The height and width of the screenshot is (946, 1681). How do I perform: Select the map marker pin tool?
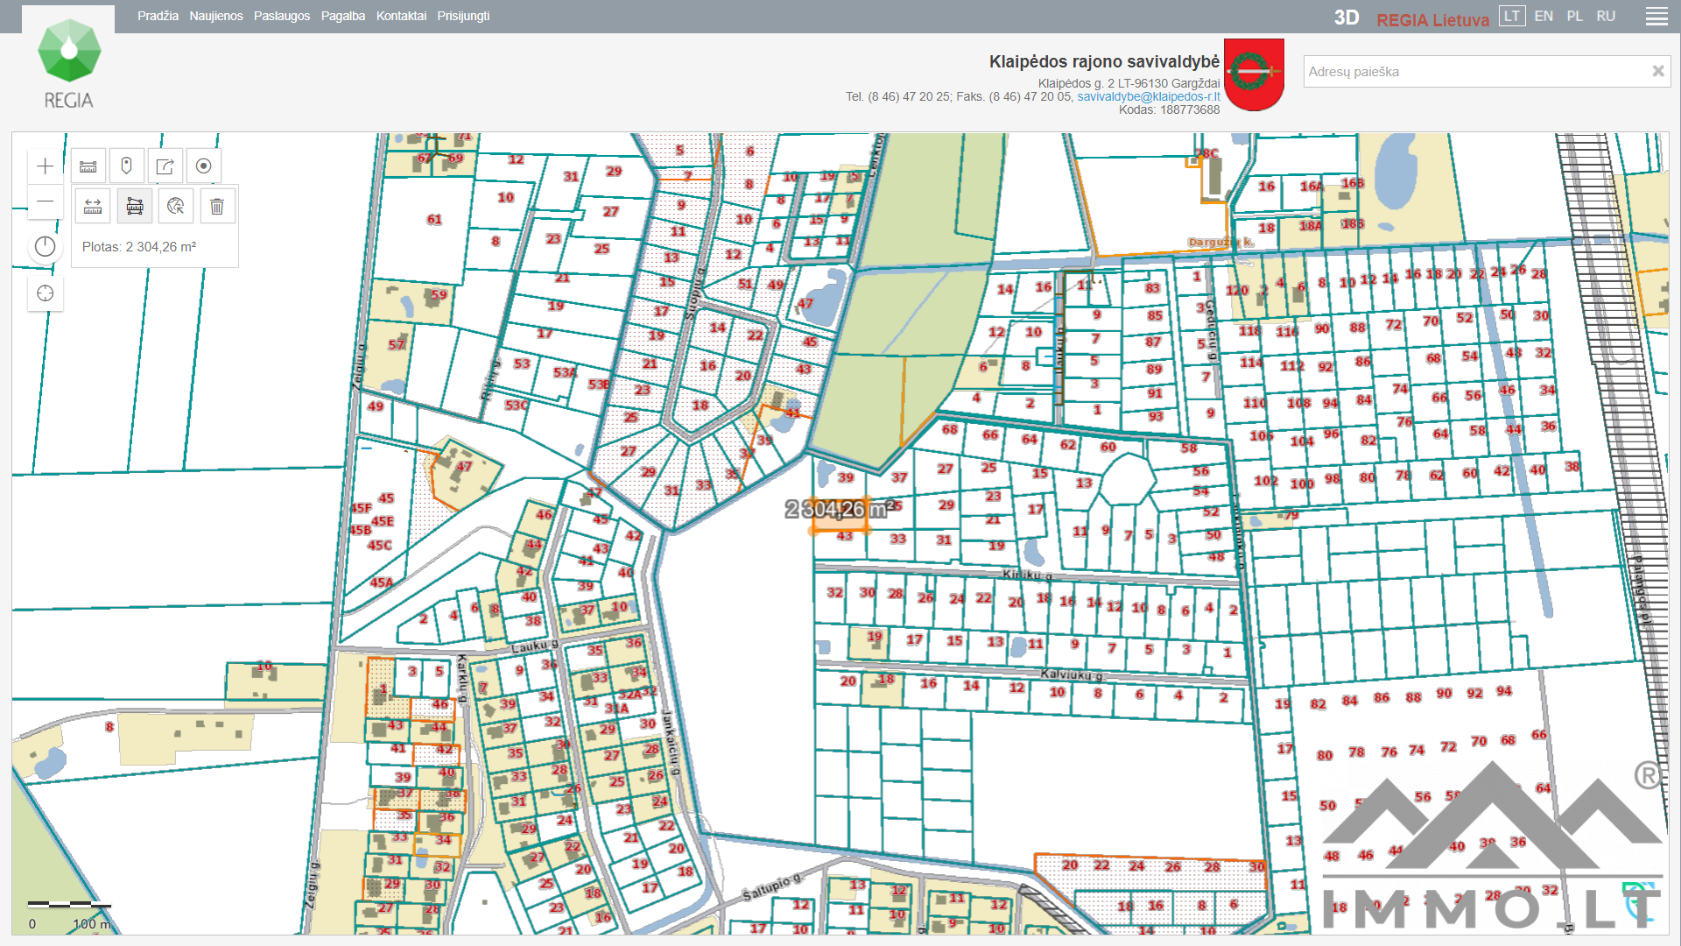[126, 166]
